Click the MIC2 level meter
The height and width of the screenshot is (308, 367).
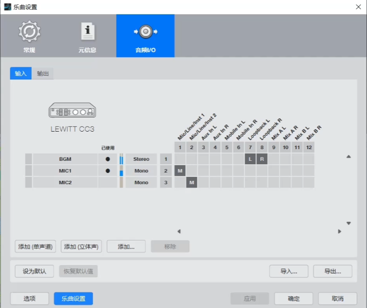[x=121, y=183]
